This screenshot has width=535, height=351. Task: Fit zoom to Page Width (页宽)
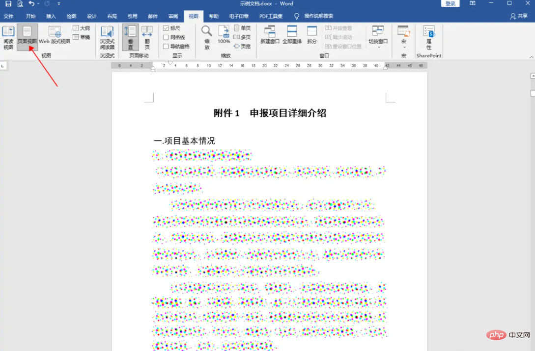[242, 46]
